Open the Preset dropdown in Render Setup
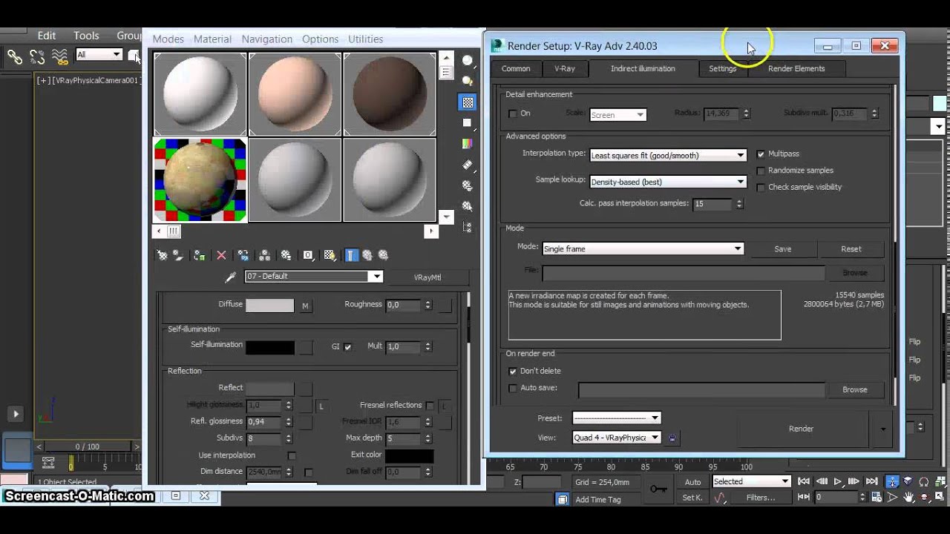 point(616,418)
